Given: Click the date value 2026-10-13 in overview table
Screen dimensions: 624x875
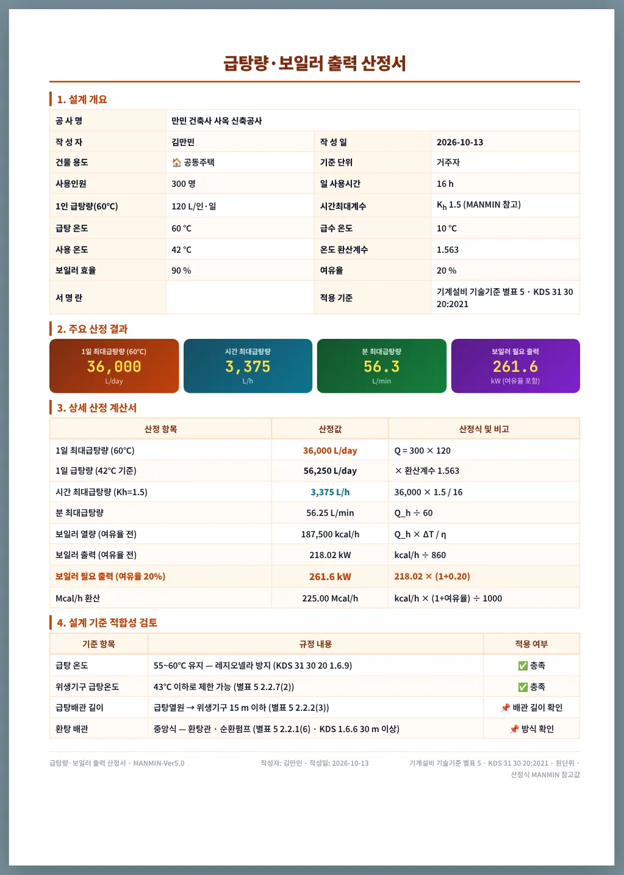Looking at the screenshot, I should pyautogui.click(x=460, y=142).
